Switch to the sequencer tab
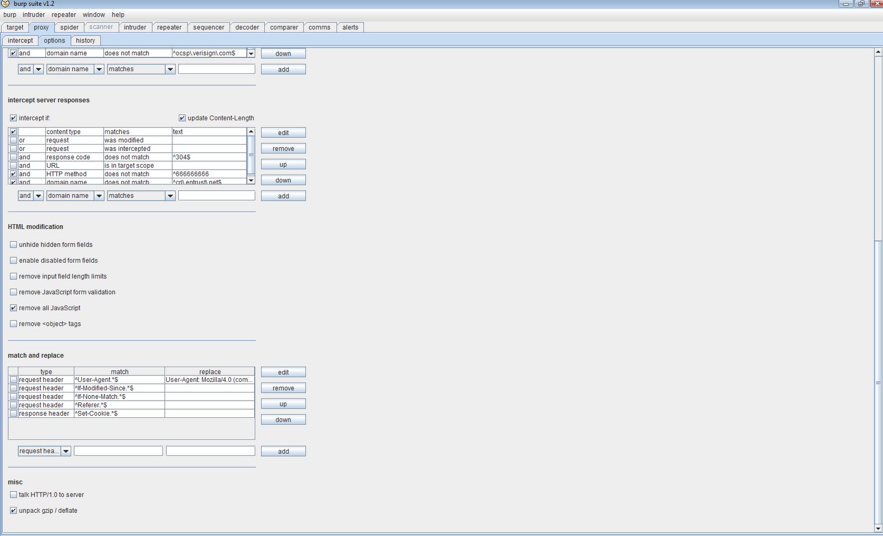This screenshot has height=536, width=883. pos(209,27)
